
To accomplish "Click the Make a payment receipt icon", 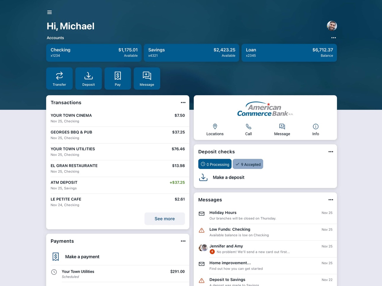I will point(56,257).
